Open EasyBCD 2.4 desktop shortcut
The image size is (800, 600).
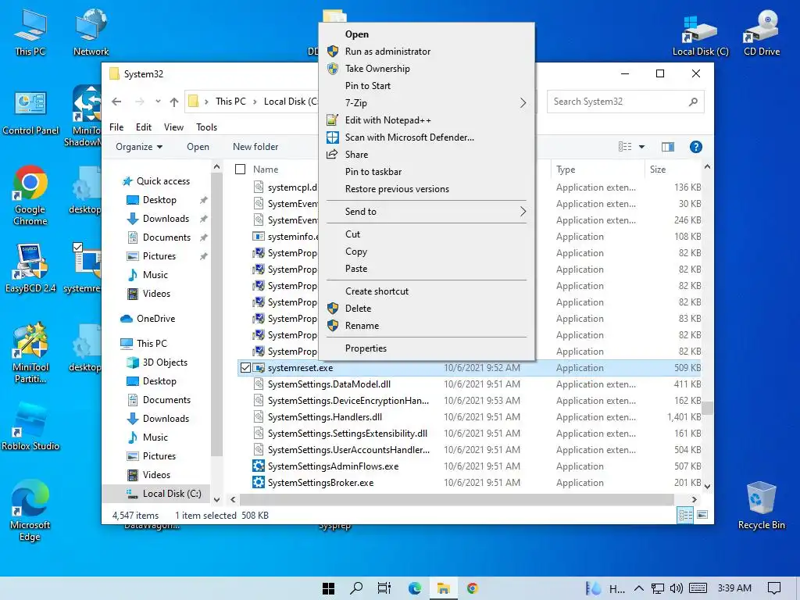pyautogui.click(x=30, y=269)
